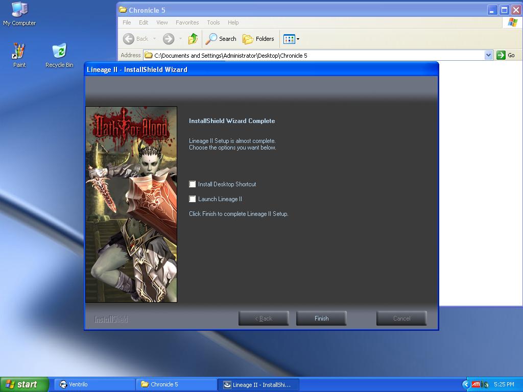Click the Up folder toolbar icon
Image resolution: width=523 pixels, height=392 pixels.
click(x=193, y=39)
